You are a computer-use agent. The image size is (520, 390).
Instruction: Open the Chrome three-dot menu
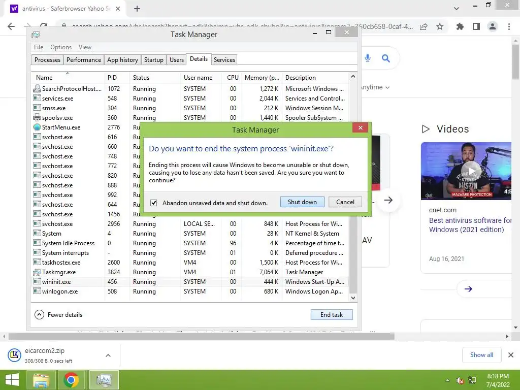pos(509,26)
